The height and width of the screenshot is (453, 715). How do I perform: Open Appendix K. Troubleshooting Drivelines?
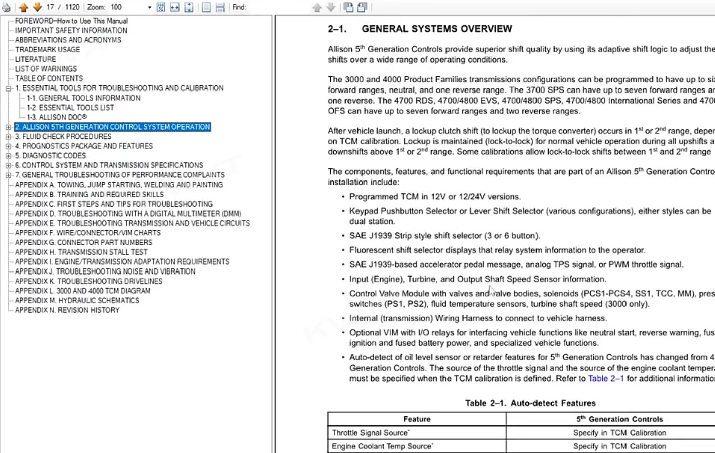[88, 281]
